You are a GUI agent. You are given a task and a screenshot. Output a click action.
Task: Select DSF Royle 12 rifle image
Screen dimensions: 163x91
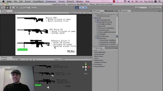tap(33, 31)
